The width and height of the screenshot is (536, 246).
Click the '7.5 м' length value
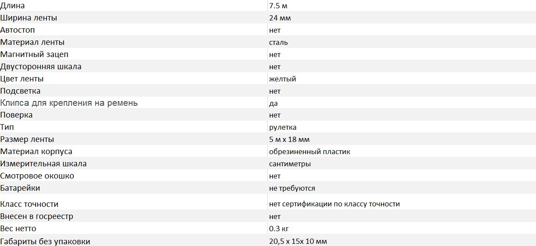coord(278,6)
